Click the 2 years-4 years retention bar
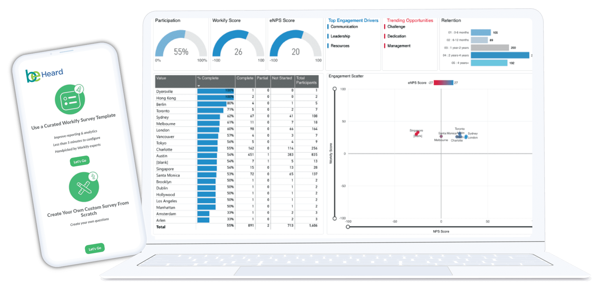Image resolution: width=596 pixels, height=291 pixels. tap(500, 55)
